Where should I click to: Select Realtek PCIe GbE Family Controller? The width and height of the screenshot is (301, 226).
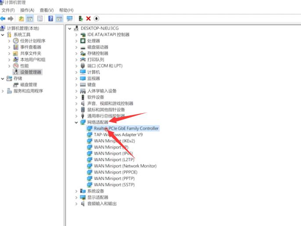[x=126, y=129]
